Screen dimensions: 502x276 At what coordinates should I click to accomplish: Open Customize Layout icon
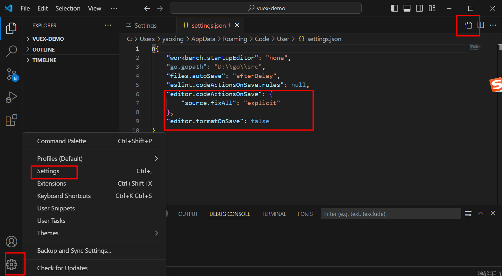pos(432,8)
